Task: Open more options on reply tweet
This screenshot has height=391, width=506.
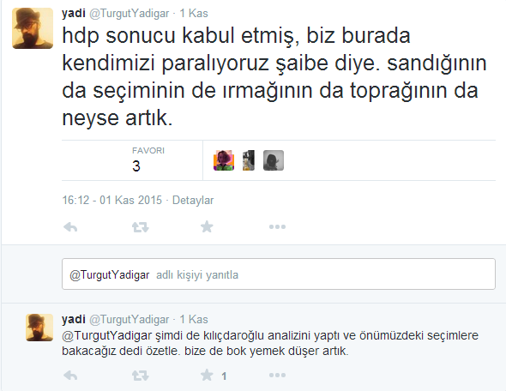Action: tap(277, 375)
